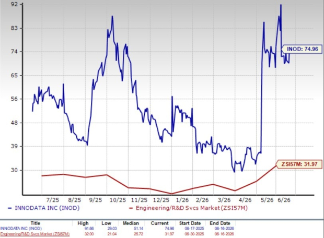Click the 10/25 x-axis label

(x=118, y=200)
